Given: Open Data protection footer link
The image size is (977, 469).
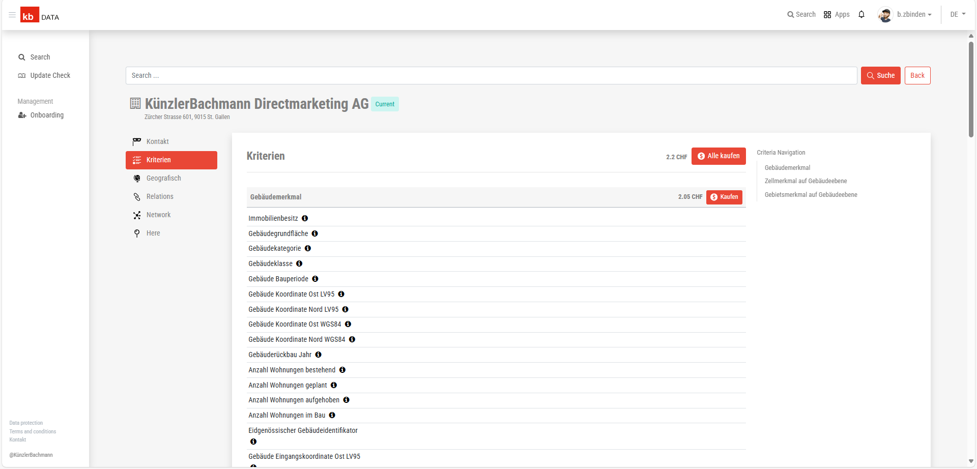Looking at the screenshot, I should pyautogui.click(x=26, y=423).
